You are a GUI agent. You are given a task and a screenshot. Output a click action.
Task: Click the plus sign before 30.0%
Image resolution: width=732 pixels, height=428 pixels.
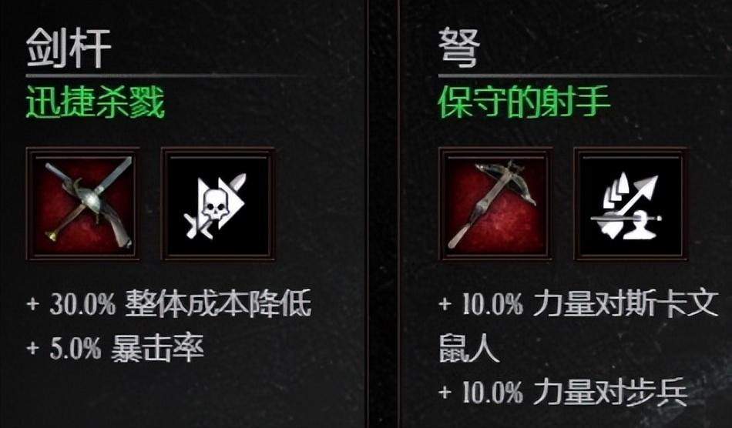click(33, 304)
